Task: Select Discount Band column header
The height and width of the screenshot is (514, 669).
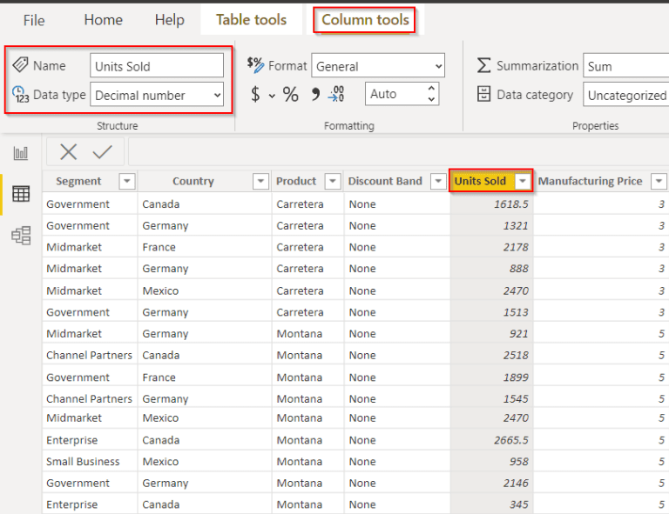Action: [x=385, y=181]
